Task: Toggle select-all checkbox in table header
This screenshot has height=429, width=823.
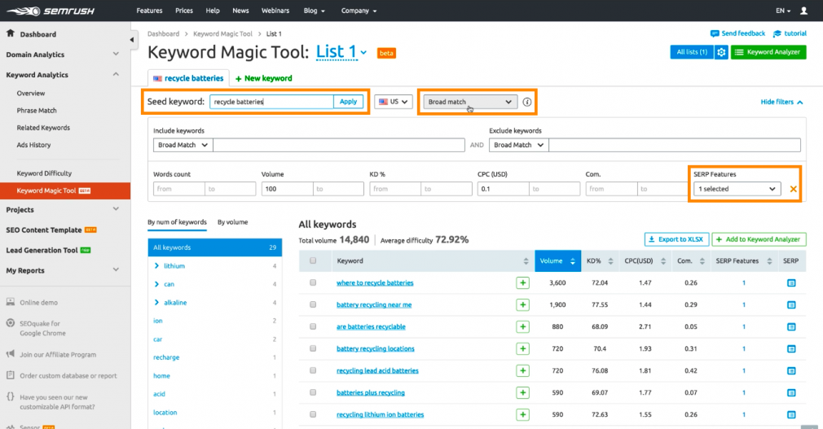Action: coord(313,260)
